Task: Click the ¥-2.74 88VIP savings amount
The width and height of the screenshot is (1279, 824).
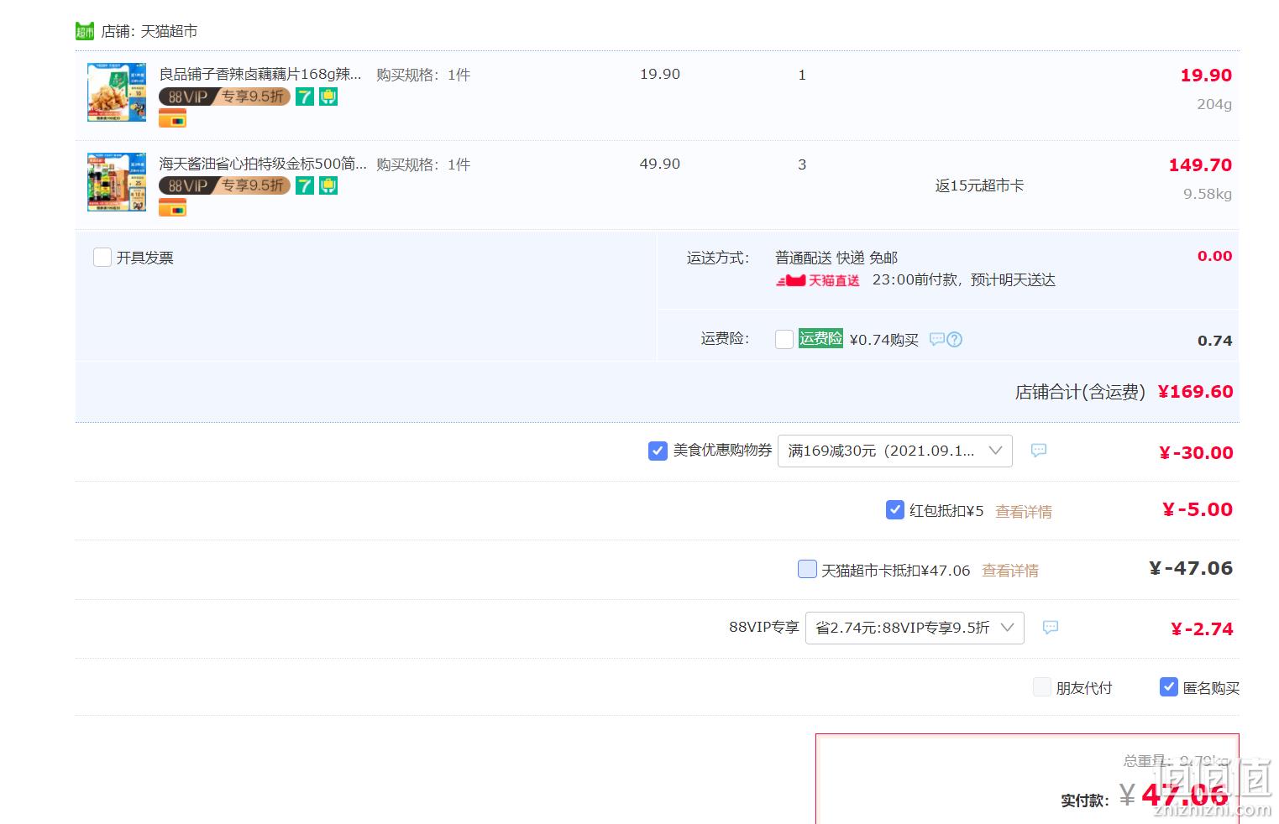Action: point(1202,629)
